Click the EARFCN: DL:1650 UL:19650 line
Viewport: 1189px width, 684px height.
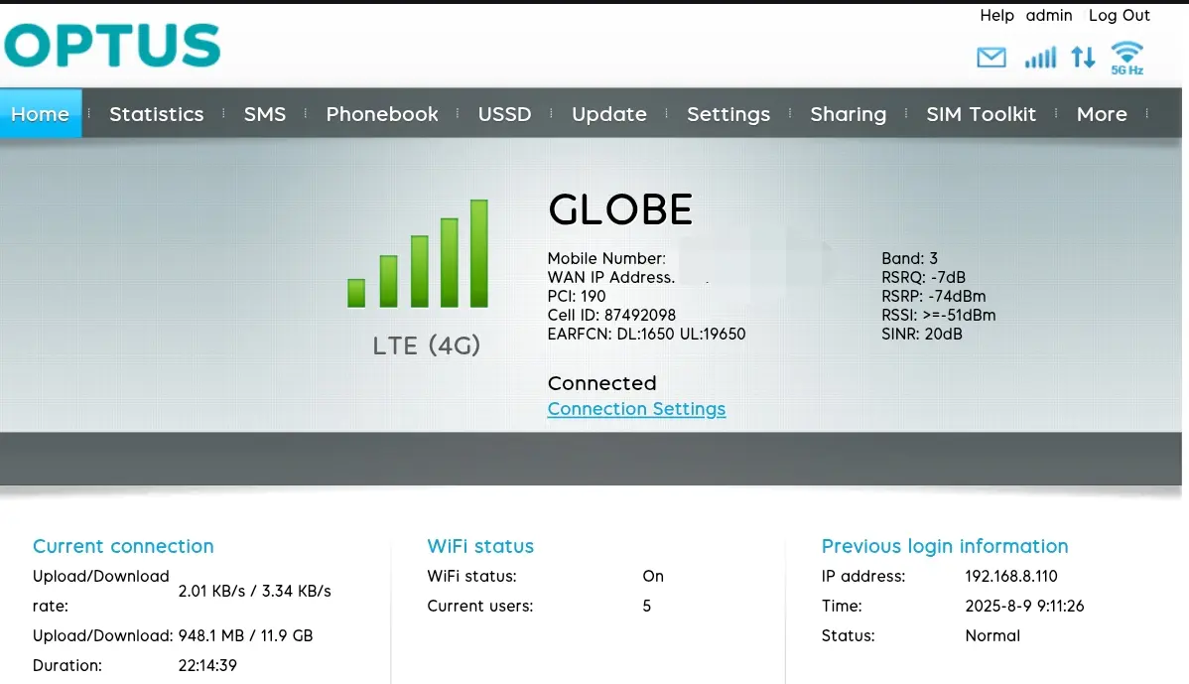646,334
